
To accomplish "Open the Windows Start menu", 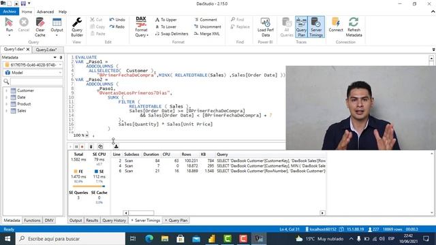I will pyautogui.click(x=7, y=239).
